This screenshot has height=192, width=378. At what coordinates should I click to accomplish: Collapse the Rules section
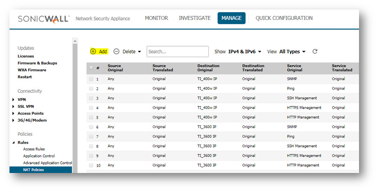tap(14, 143)
